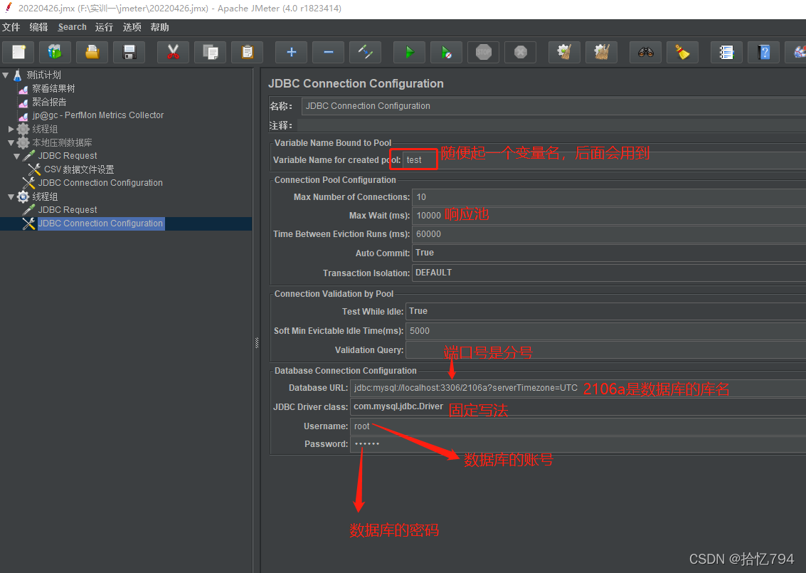Open the 文件 menu
Viewport: 806px width, 573px height.
pyautogui.click(x=11, y=27)
